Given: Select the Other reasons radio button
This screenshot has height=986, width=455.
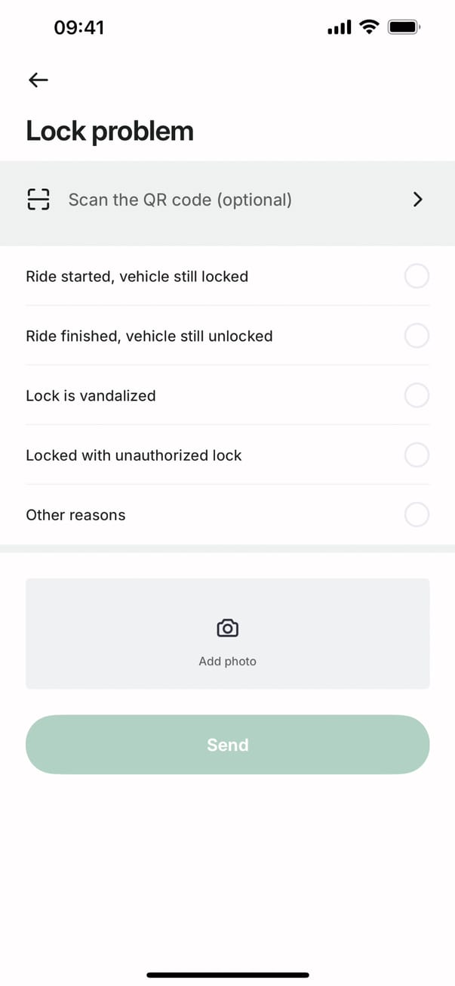Looking at the screenshot, I should 417,515.
